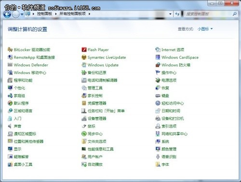Open the 自动播放 link

(95, 164)
